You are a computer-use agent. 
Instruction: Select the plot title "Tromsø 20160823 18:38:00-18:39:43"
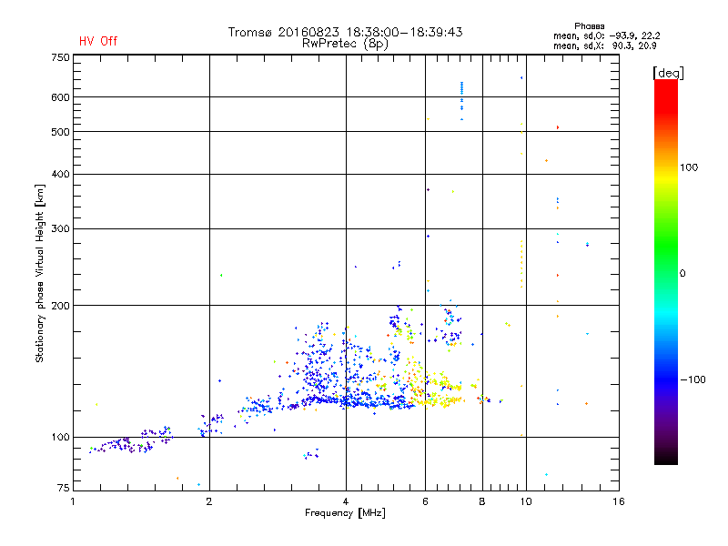tap(345, 32)
